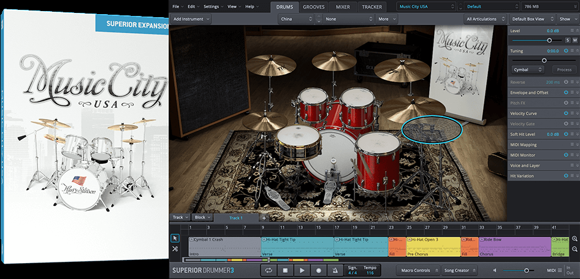Solo the instrument with the S button
Viewport: 580px width, 279px height.
point(568,40)
